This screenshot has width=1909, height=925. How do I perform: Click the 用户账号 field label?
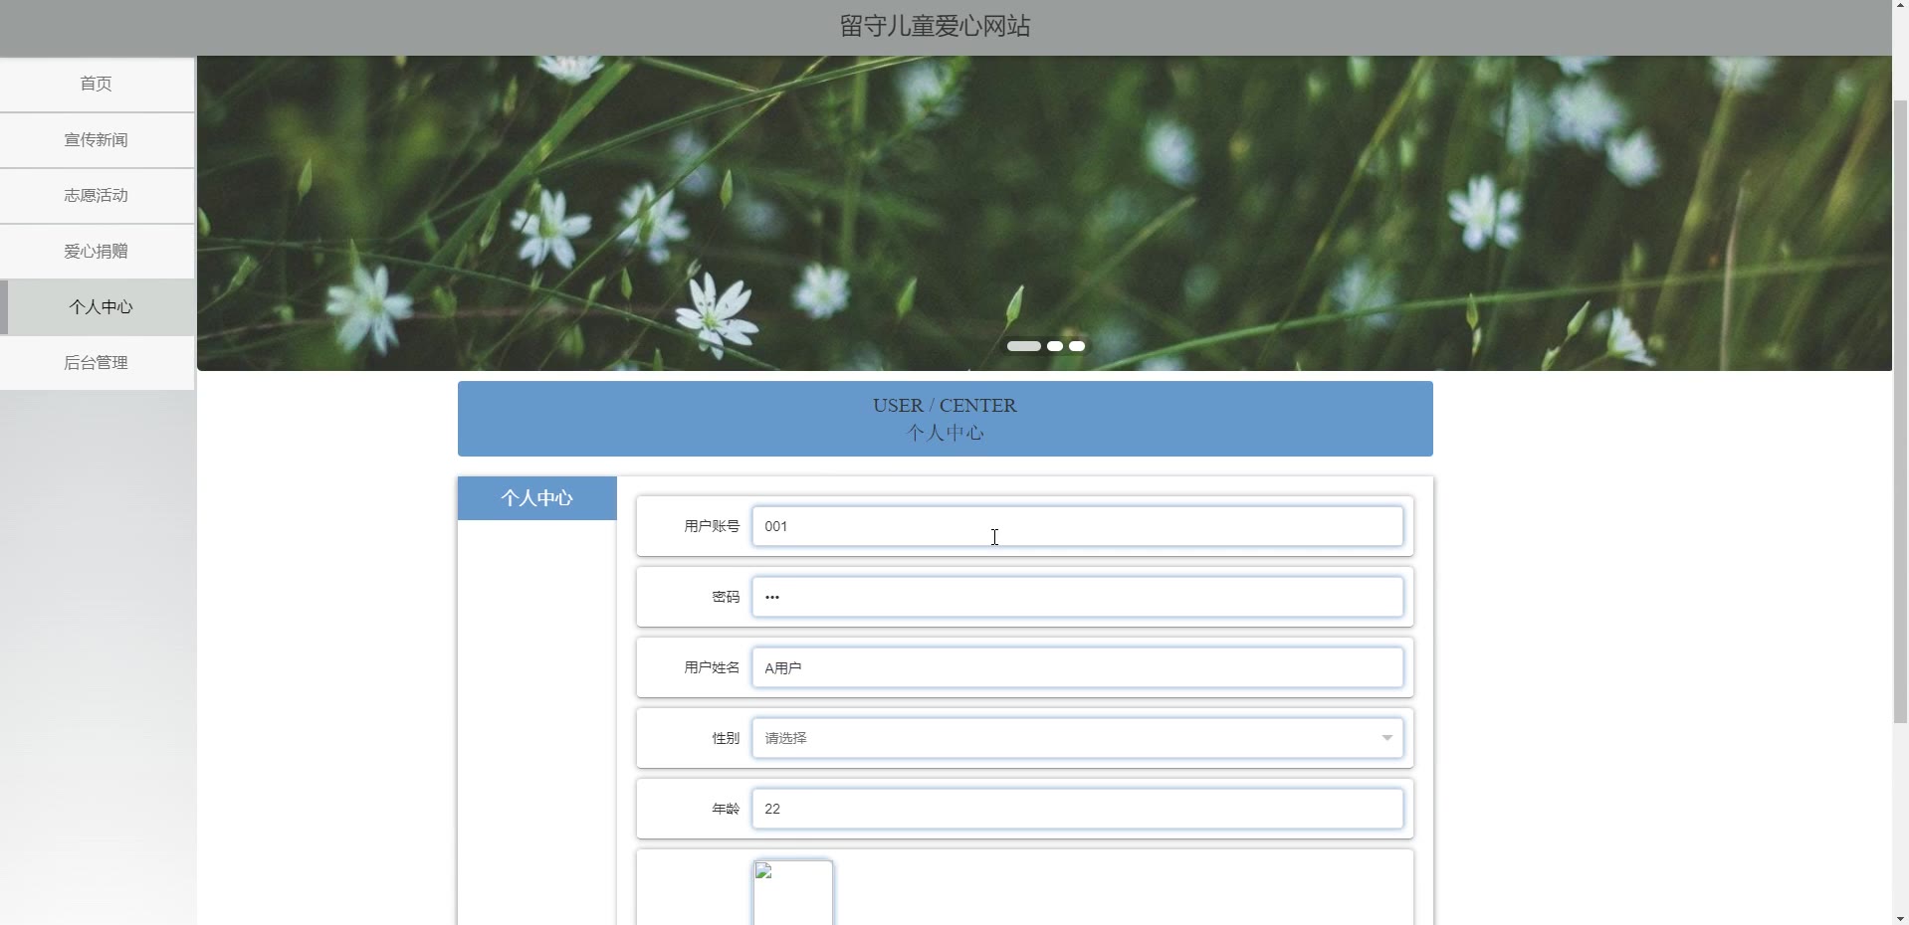[712, 526]
